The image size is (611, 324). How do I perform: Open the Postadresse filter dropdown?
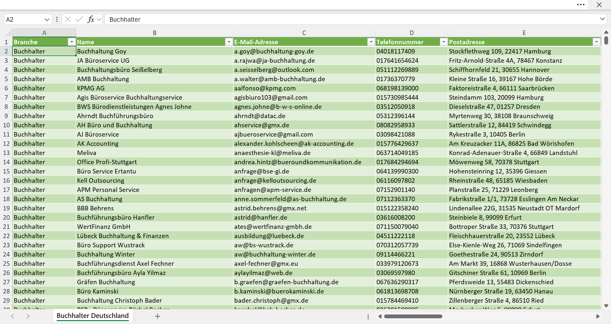pyautogui.click(x=596, y=42)
